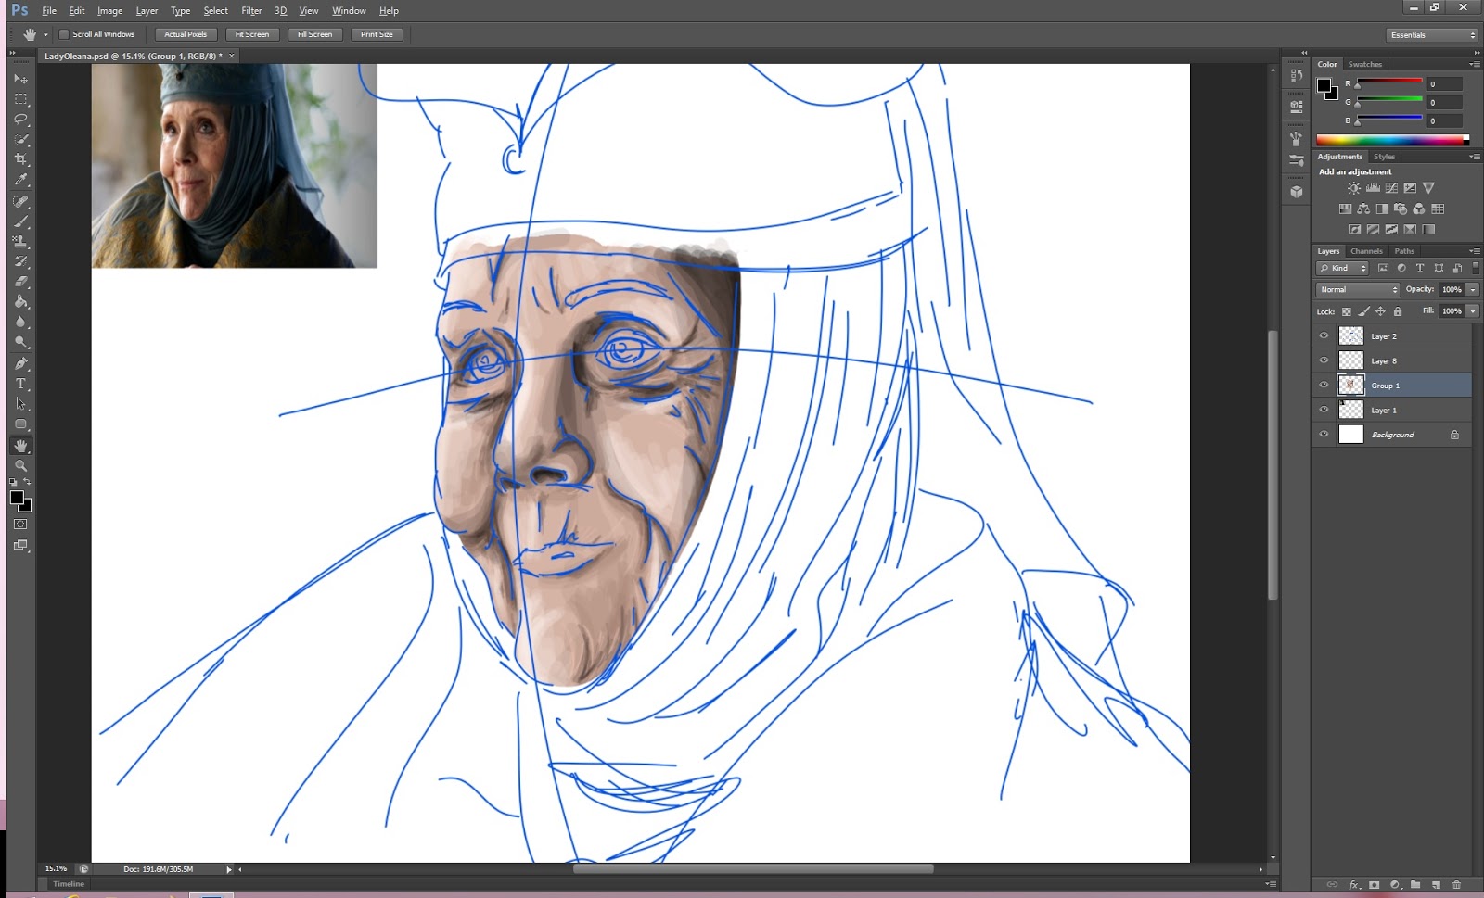The image size is (1484, 898).
Task: Select the Brush tool
Action: point(21,221)
